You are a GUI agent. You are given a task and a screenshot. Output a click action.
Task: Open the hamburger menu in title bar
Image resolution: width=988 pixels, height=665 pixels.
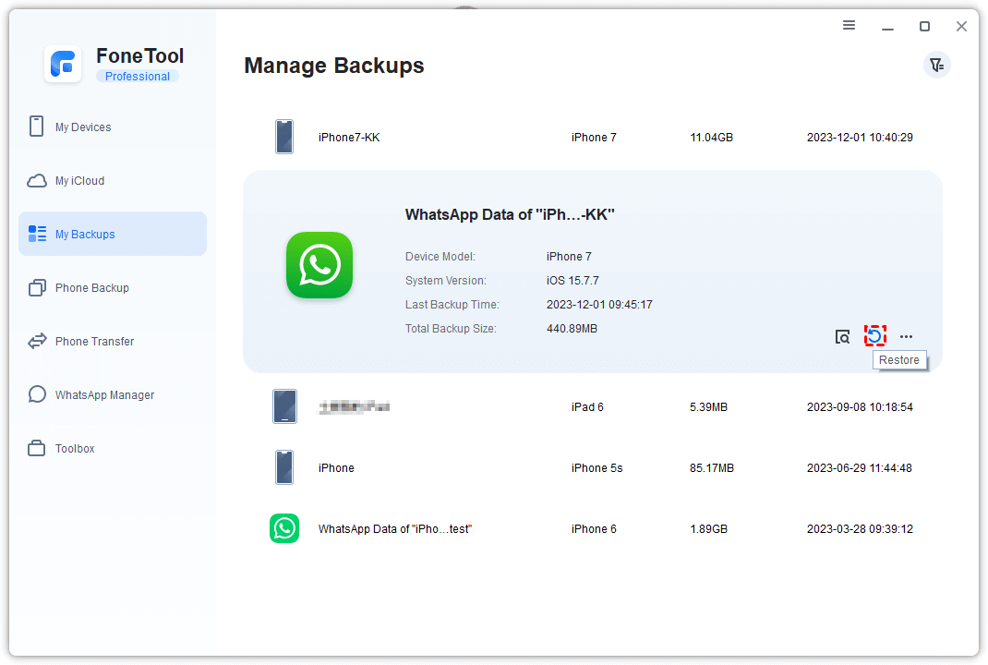(849, 26)
